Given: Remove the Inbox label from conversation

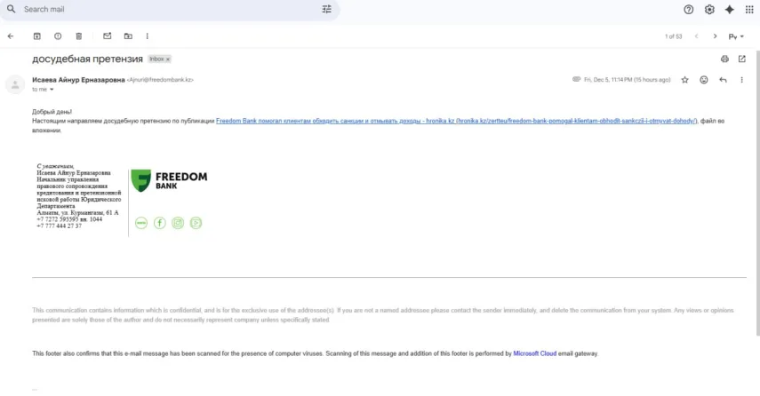Looking at the screenshot, I should click(168, 59).
